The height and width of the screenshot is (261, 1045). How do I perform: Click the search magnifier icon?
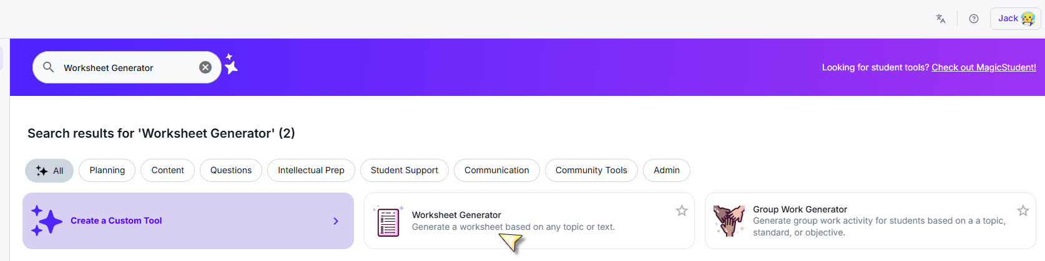click(x=48, y=67)
